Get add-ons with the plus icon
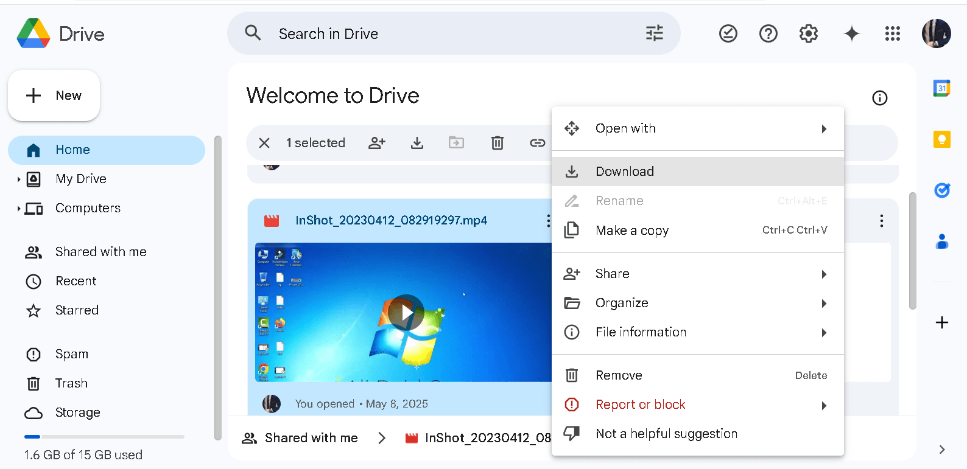Image resolution: width=967 pixels, height=469 pixels. point(942,322)
